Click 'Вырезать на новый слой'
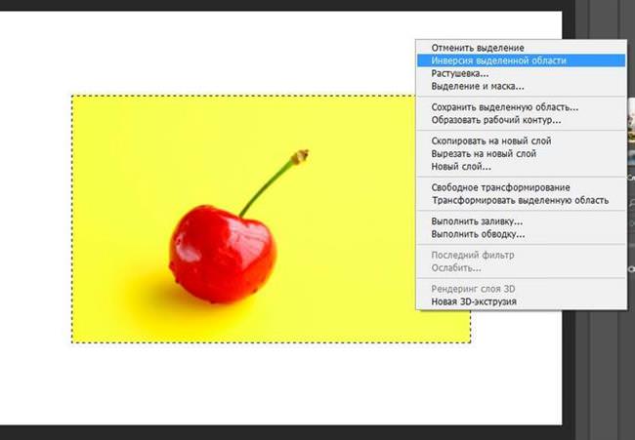This screenshot has width=635, height=440. pos(522,154)
